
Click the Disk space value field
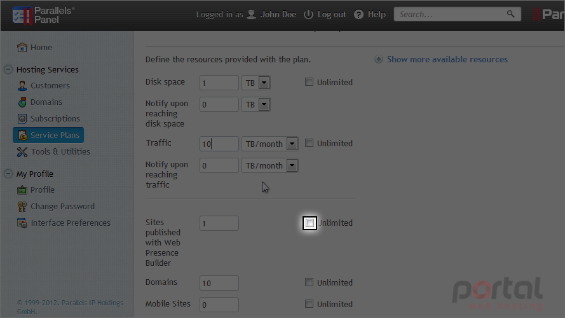219,83
